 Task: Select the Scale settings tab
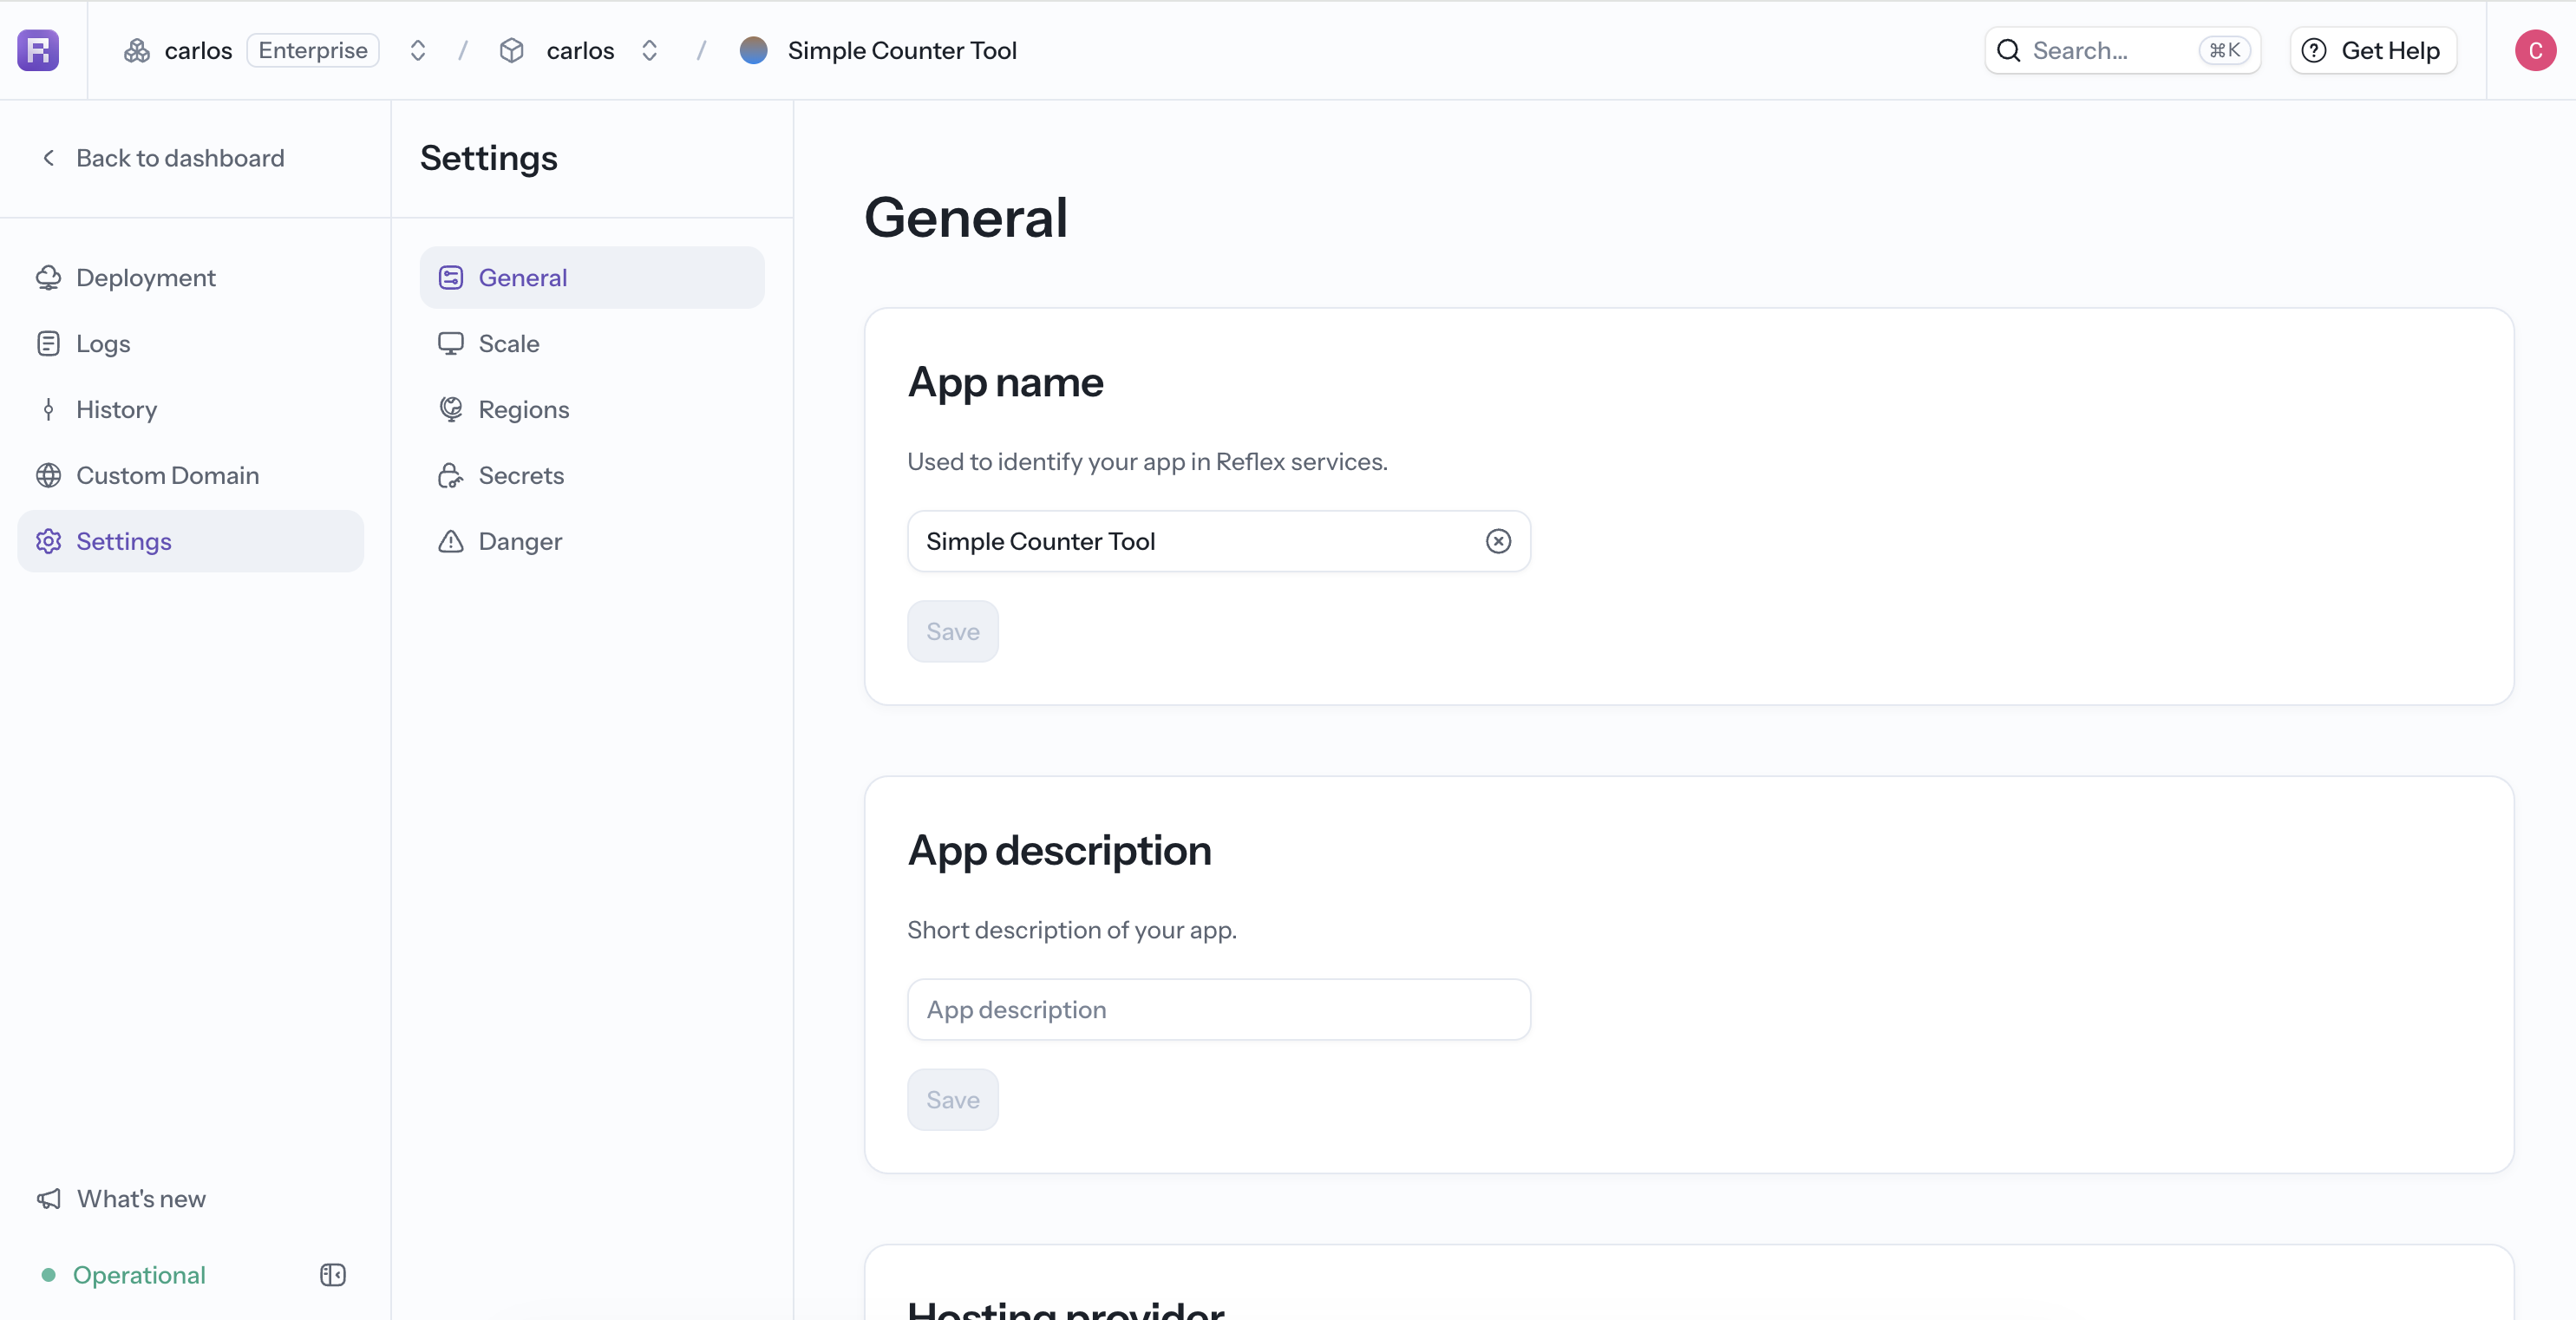coord(592,343)
